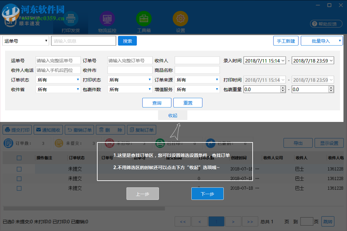The image size is (347, 231).
Task: Click the page jump input field
Action: pyautogui.click(x=307, y=221)
